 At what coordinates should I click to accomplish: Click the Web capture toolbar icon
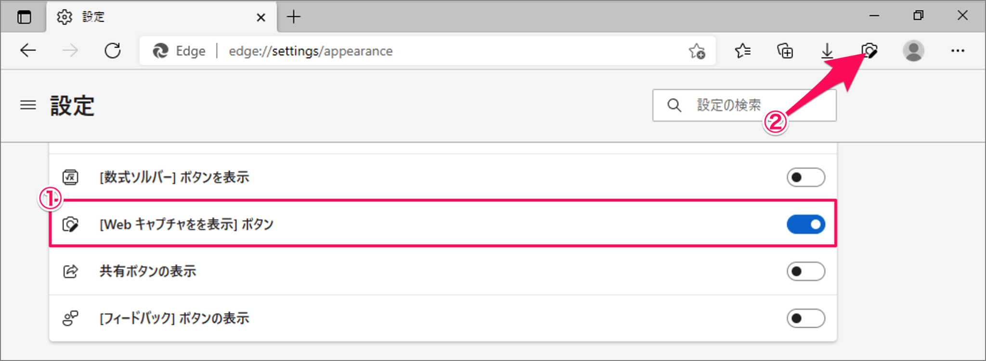click(x=869, y=50)
